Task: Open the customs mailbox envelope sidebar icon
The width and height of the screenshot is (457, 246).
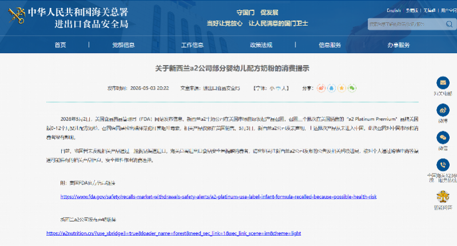Action: click(x=443, y=83)
